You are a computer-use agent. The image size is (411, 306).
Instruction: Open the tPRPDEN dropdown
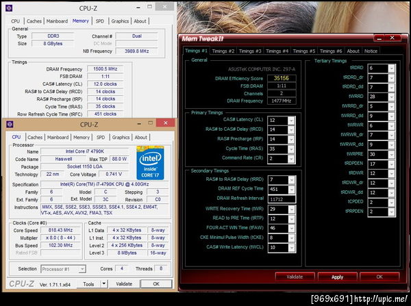click(391, 212)
